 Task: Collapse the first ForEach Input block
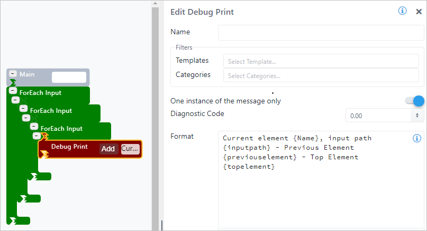coord(13,91)
